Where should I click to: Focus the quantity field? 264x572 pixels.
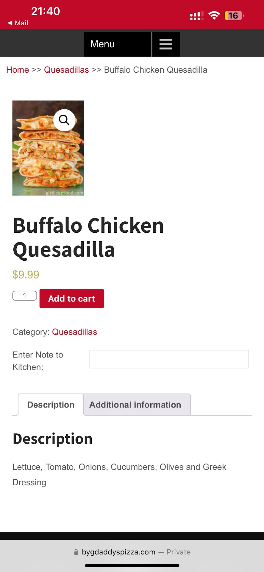pos(25,296)
